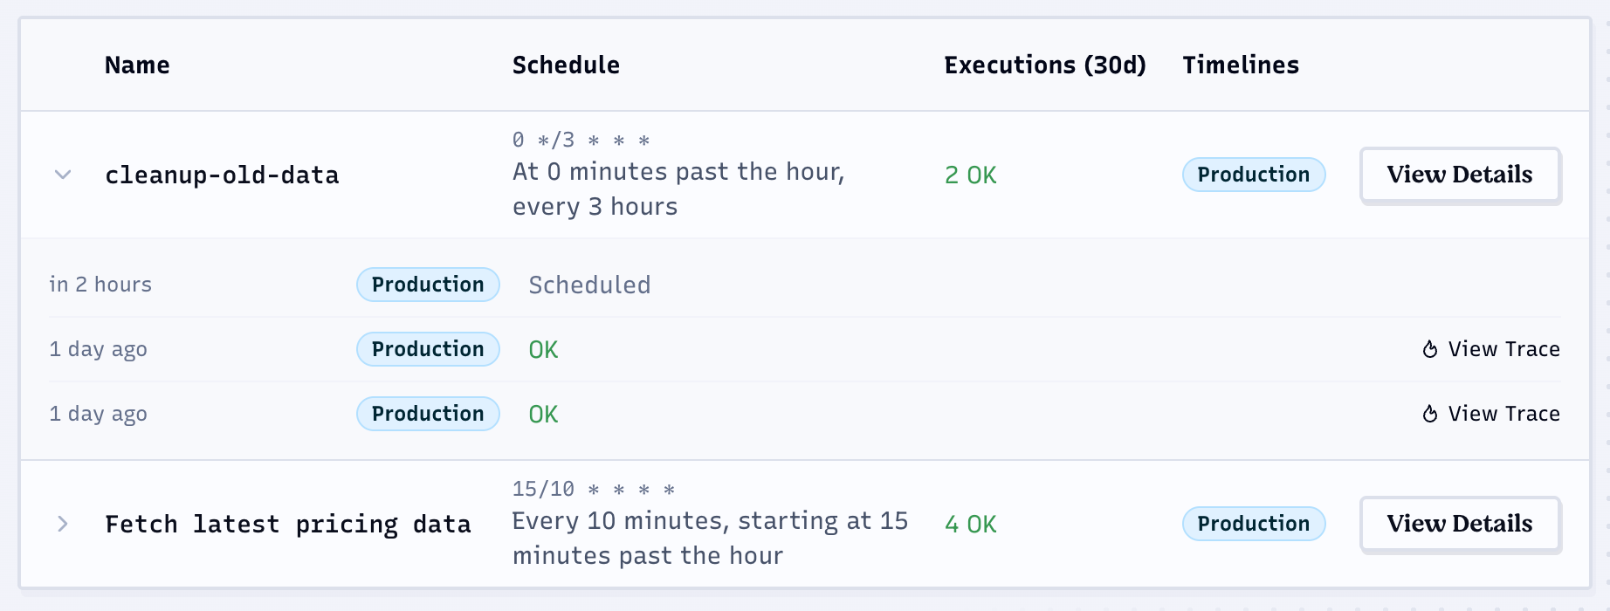This screenshot has width=1610, height=611.
Task: Switch to the Timelines column header
Action: pos(1241,65)
